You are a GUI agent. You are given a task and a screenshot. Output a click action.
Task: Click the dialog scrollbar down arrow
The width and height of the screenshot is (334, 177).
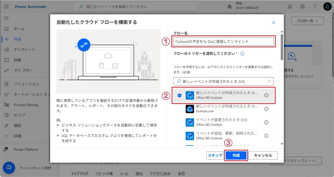point(282,144)
